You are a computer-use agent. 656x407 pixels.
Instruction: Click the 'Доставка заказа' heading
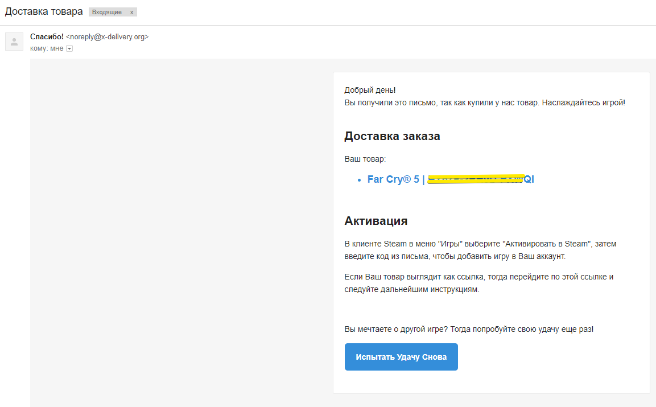pyautogui.click(x=392, y=136)
